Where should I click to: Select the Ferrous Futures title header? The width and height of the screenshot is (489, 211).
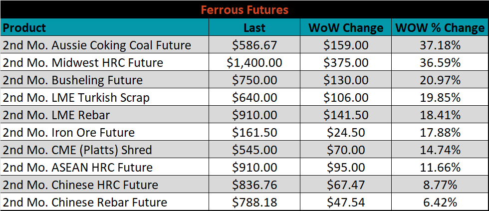(x=244, y=9)
